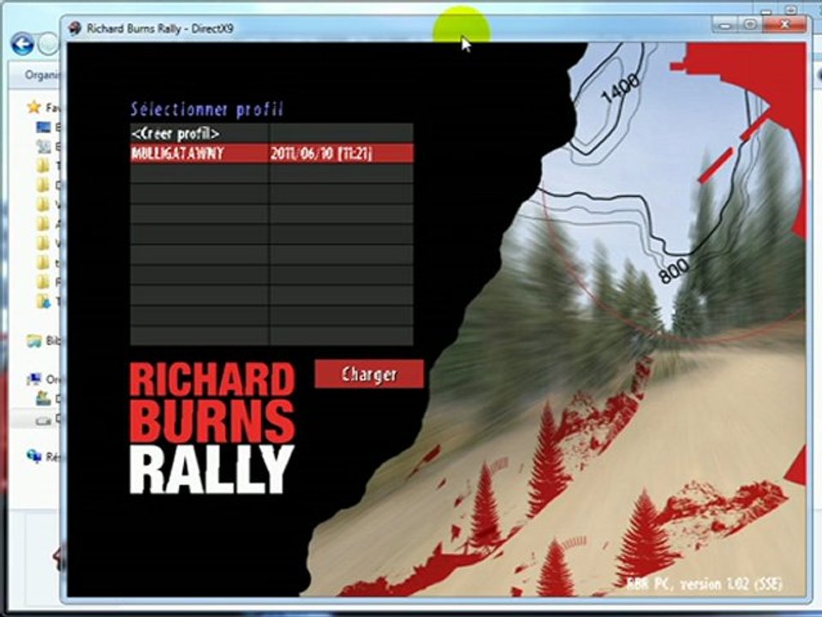Click the Network icon in Explorer sidebar
The image size is (822, 617).
click(34, 456)
